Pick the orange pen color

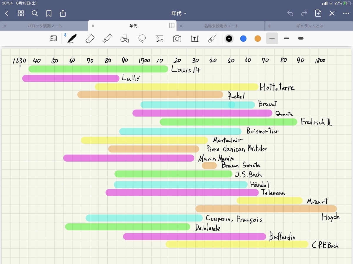coord(258,38)
